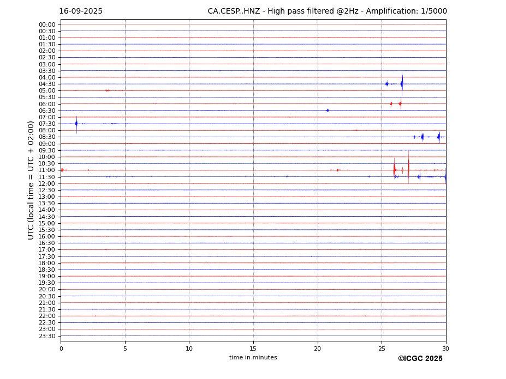The width and height of the screenshot is (506, 379).
Task: Select the 22:00 time row label
Action: [47, 316]
